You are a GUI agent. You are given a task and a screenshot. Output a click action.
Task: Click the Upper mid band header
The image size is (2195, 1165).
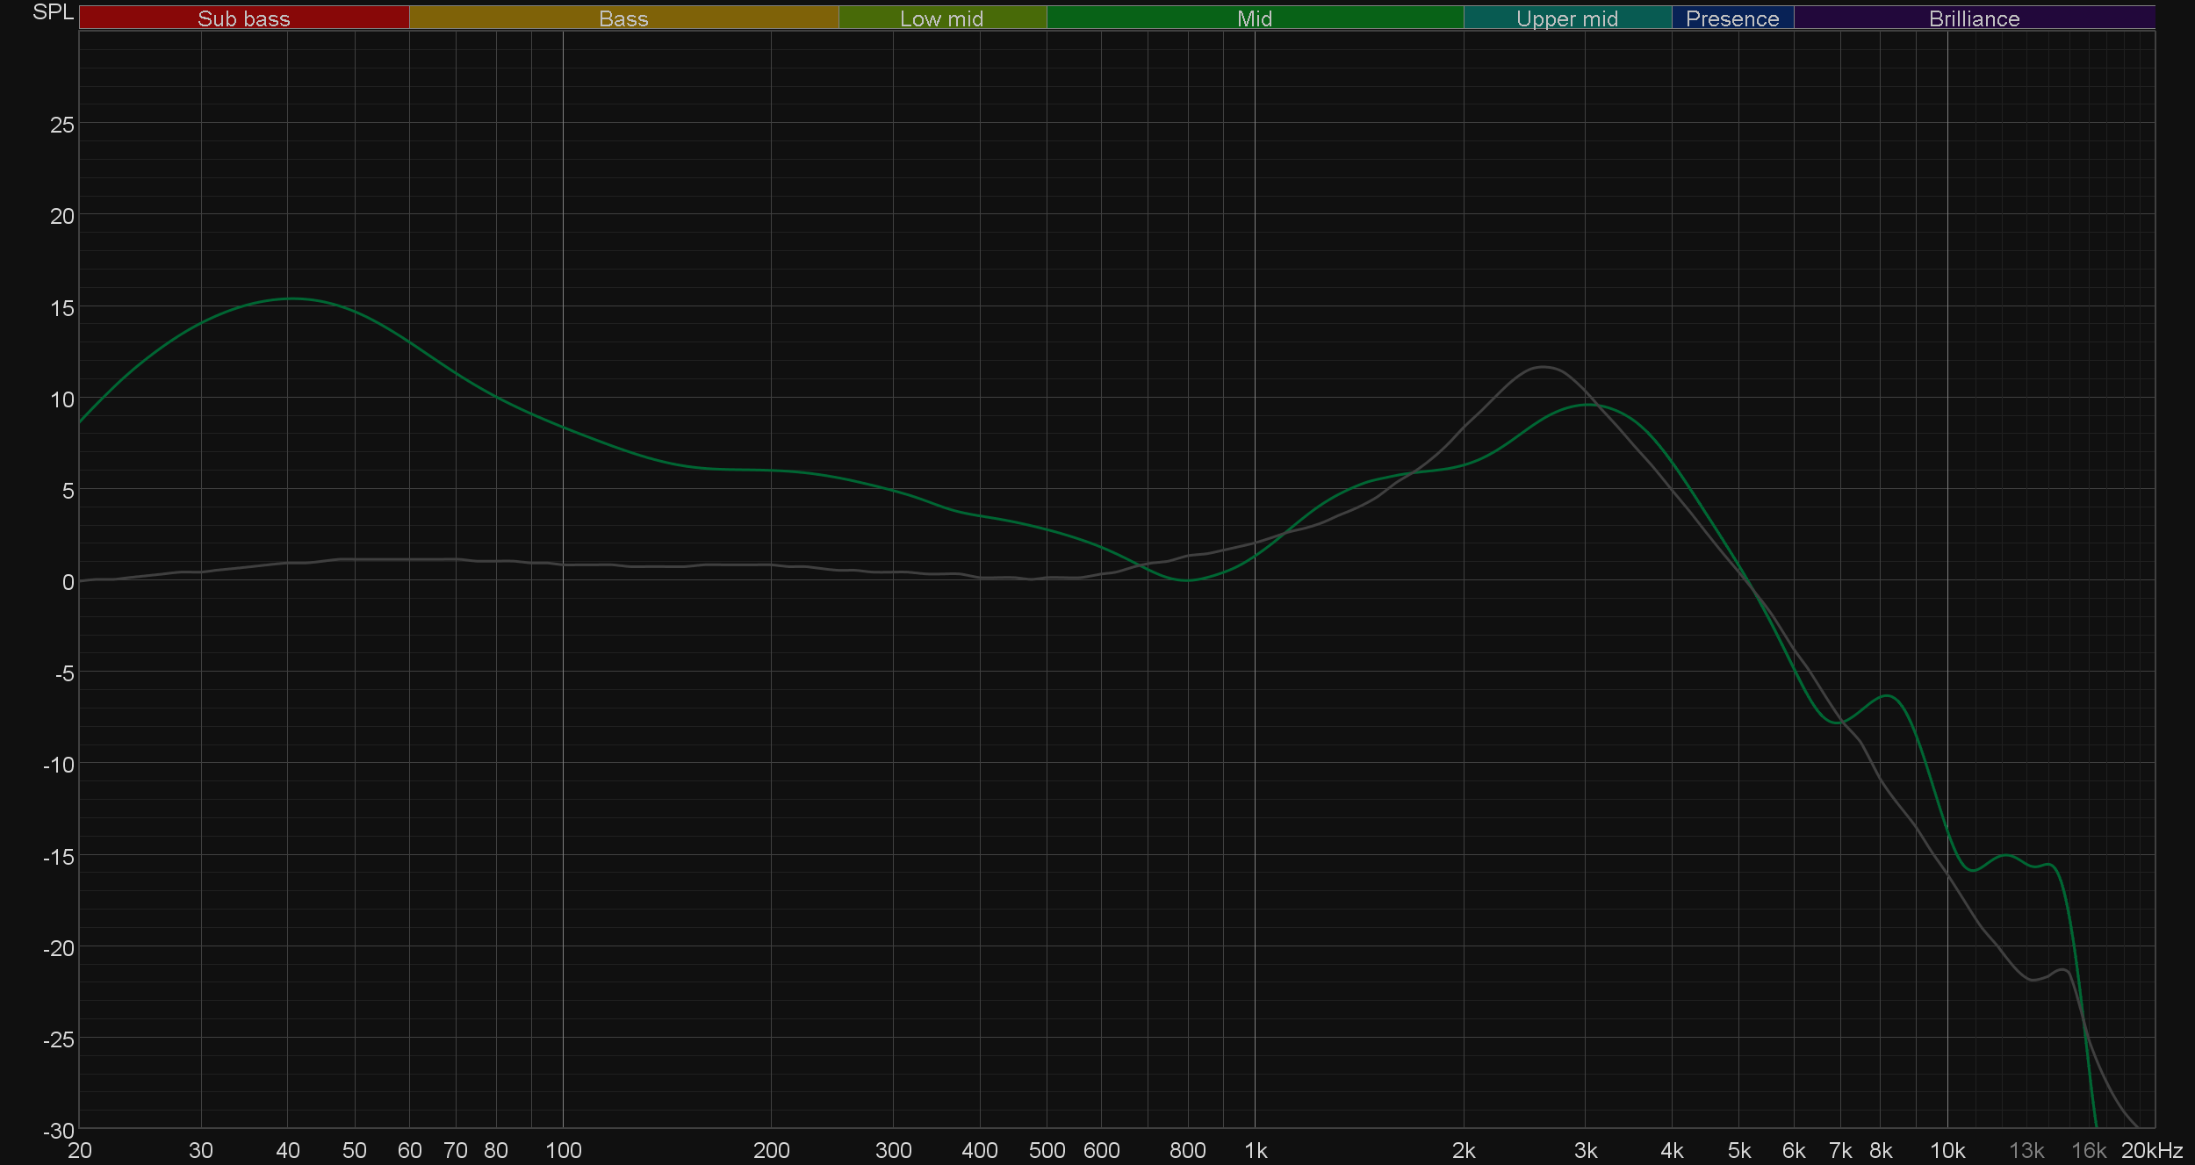point(1567,18)
